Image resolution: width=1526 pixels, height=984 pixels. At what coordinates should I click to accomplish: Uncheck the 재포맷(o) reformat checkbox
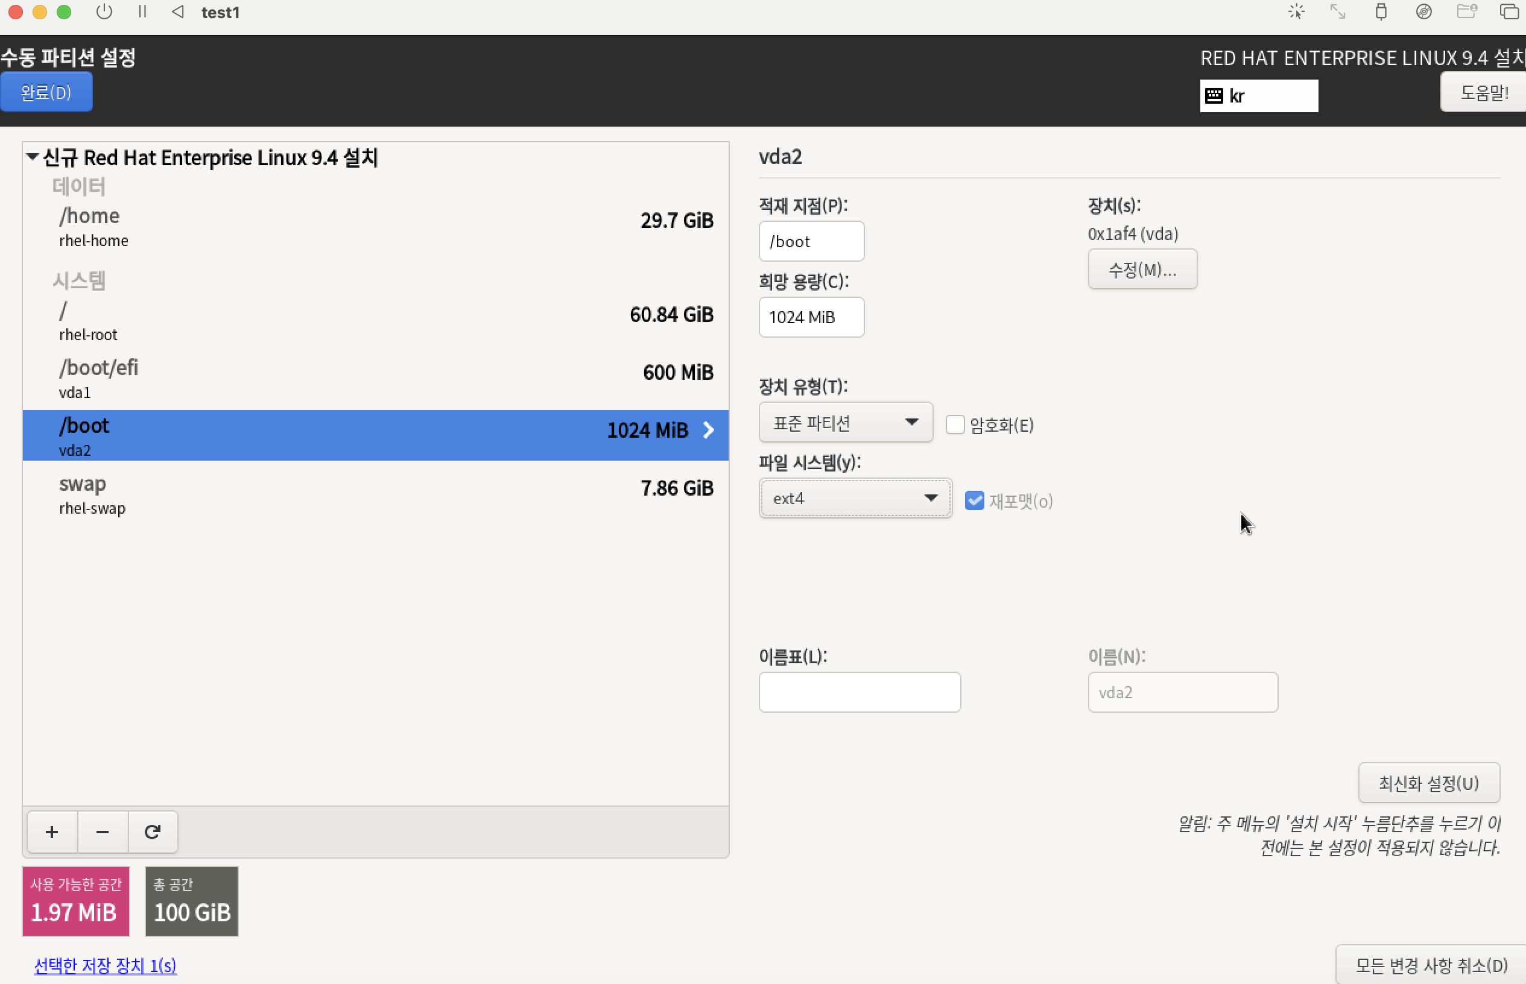[x=974, y=500]
